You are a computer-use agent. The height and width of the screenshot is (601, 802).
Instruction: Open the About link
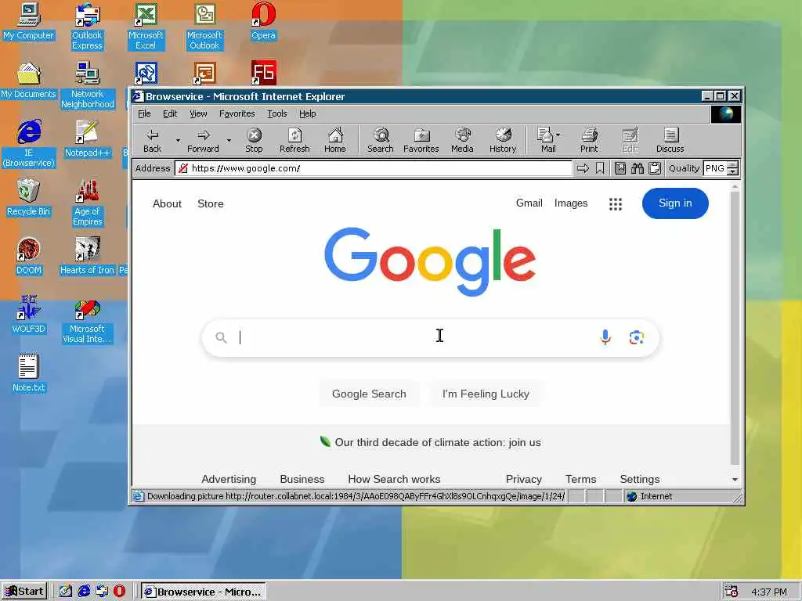pyautogui.click(x=168, y=204)
